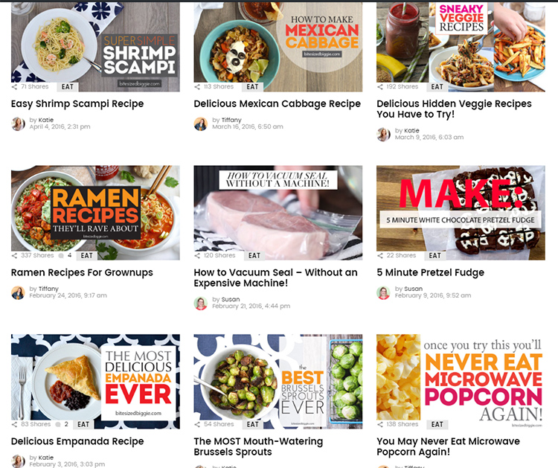Click share icon on Sneaky Veggie Recipes post
The width and height of the screenshot is (558, 468).
pyautogui.click(x=380, y=87)
